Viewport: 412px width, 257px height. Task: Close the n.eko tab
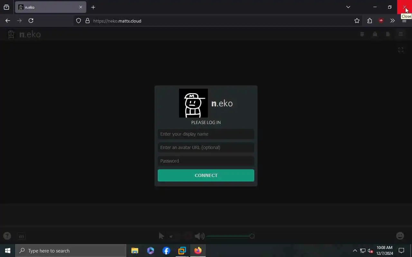point(81,7)
